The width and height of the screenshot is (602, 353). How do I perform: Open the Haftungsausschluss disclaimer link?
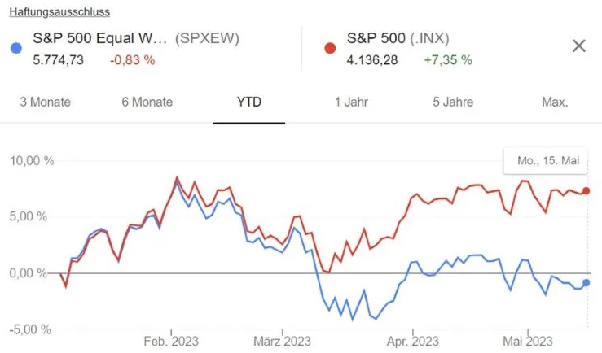(59, 12)
